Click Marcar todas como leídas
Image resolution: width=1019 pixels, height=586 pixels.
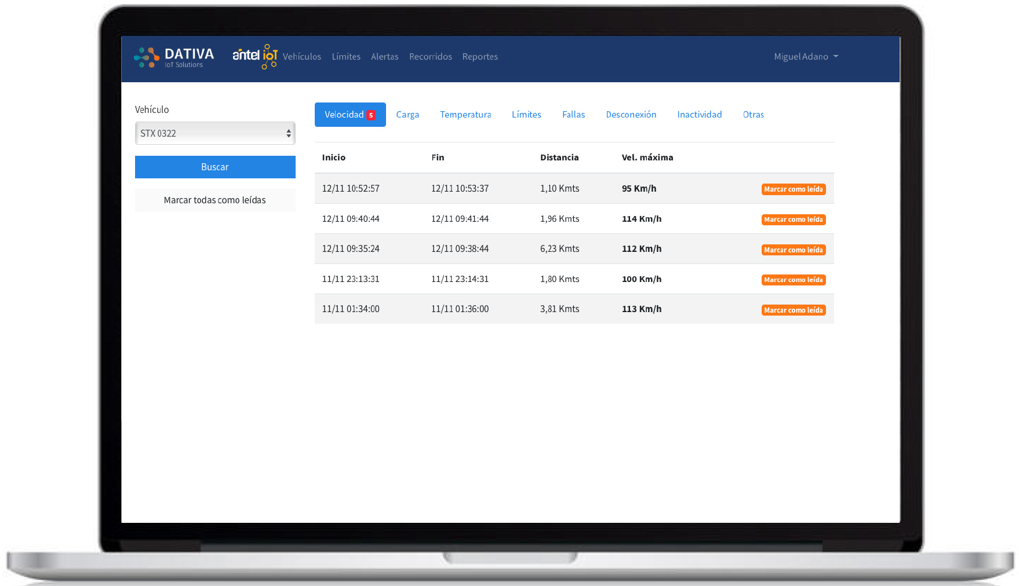215,200
